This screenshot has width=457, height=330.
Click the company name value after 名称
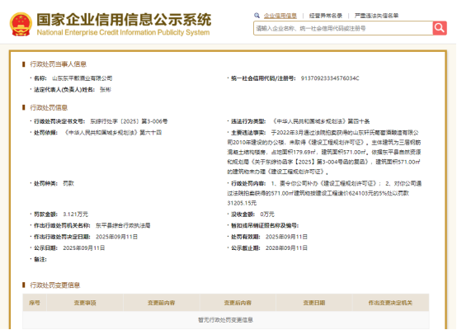pos(82,78)
